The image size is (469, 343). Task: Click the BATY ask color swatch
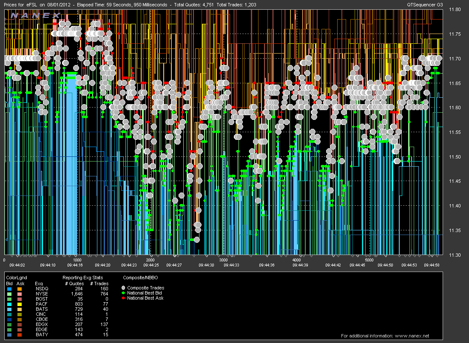20,334
